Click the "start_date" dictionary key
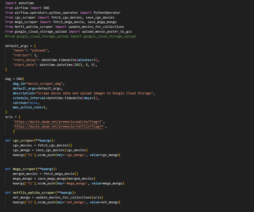This screenshot has width=254, height=212. point(24,65)
